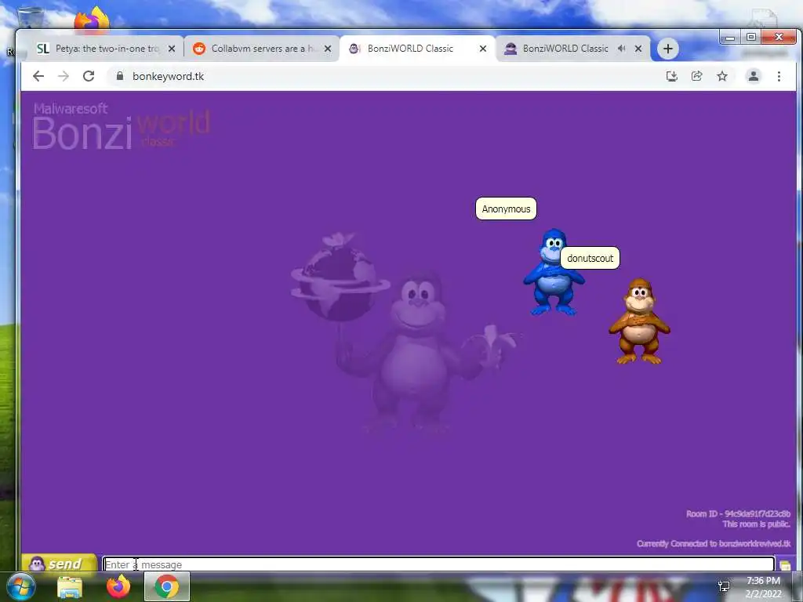Screen dimensions: 803x602
Task: Close the BonziWORLD tab playing audio
Action: 638,49
